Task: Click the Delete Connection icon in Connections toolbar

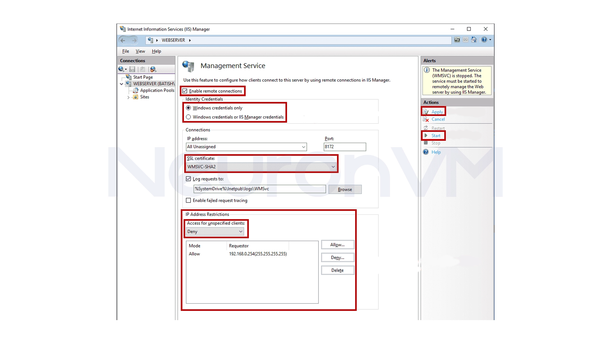Action: pyautogui.click(x=153, y=69)
